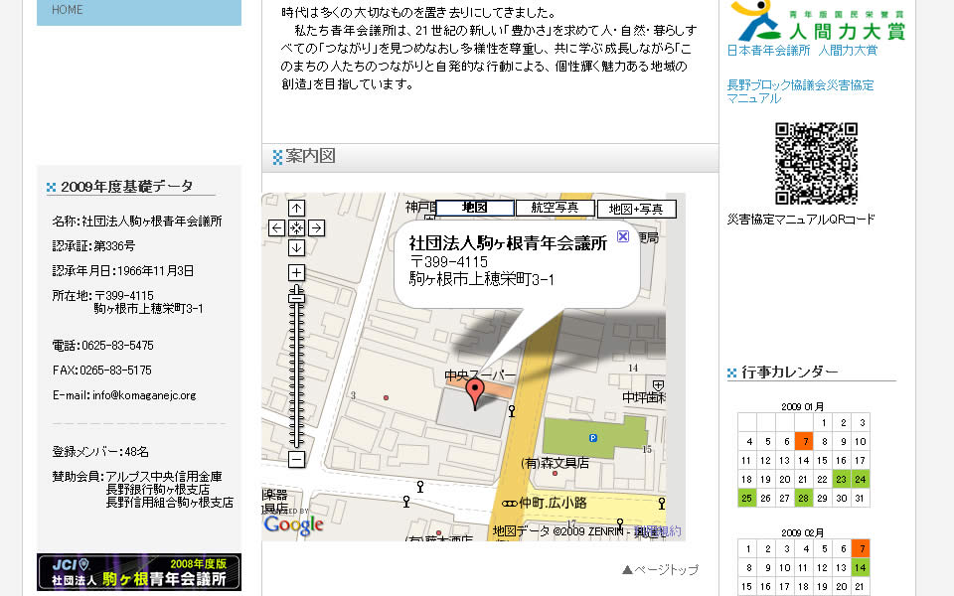Screen dimensions: 954x596
Task: Click the ページトップ link
Action: [x=660, y=570]
